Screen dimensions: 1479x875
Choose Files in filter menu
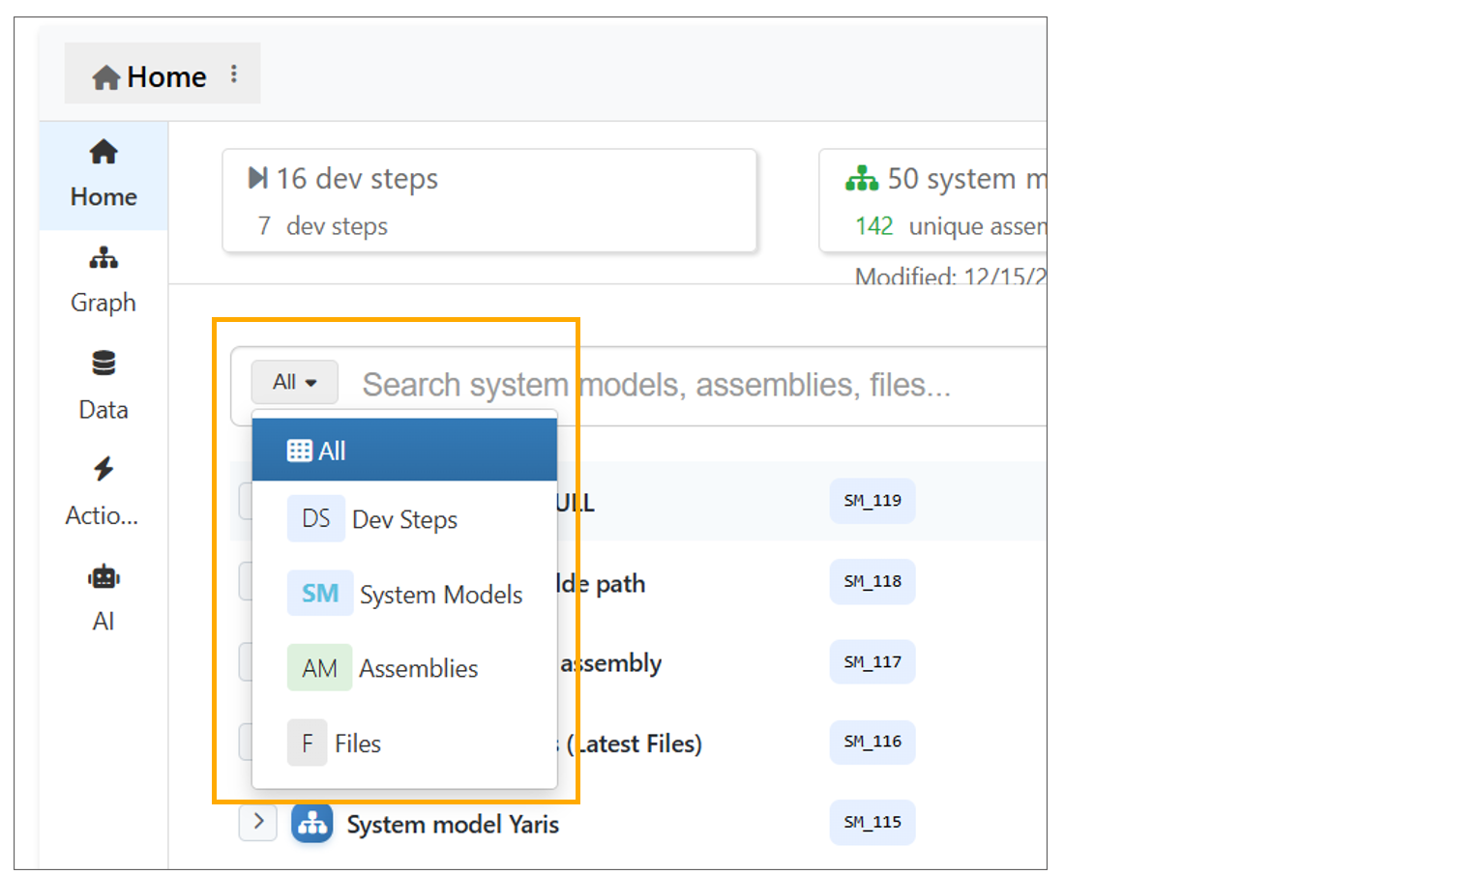pyautogui.click(x=404, y=744)
